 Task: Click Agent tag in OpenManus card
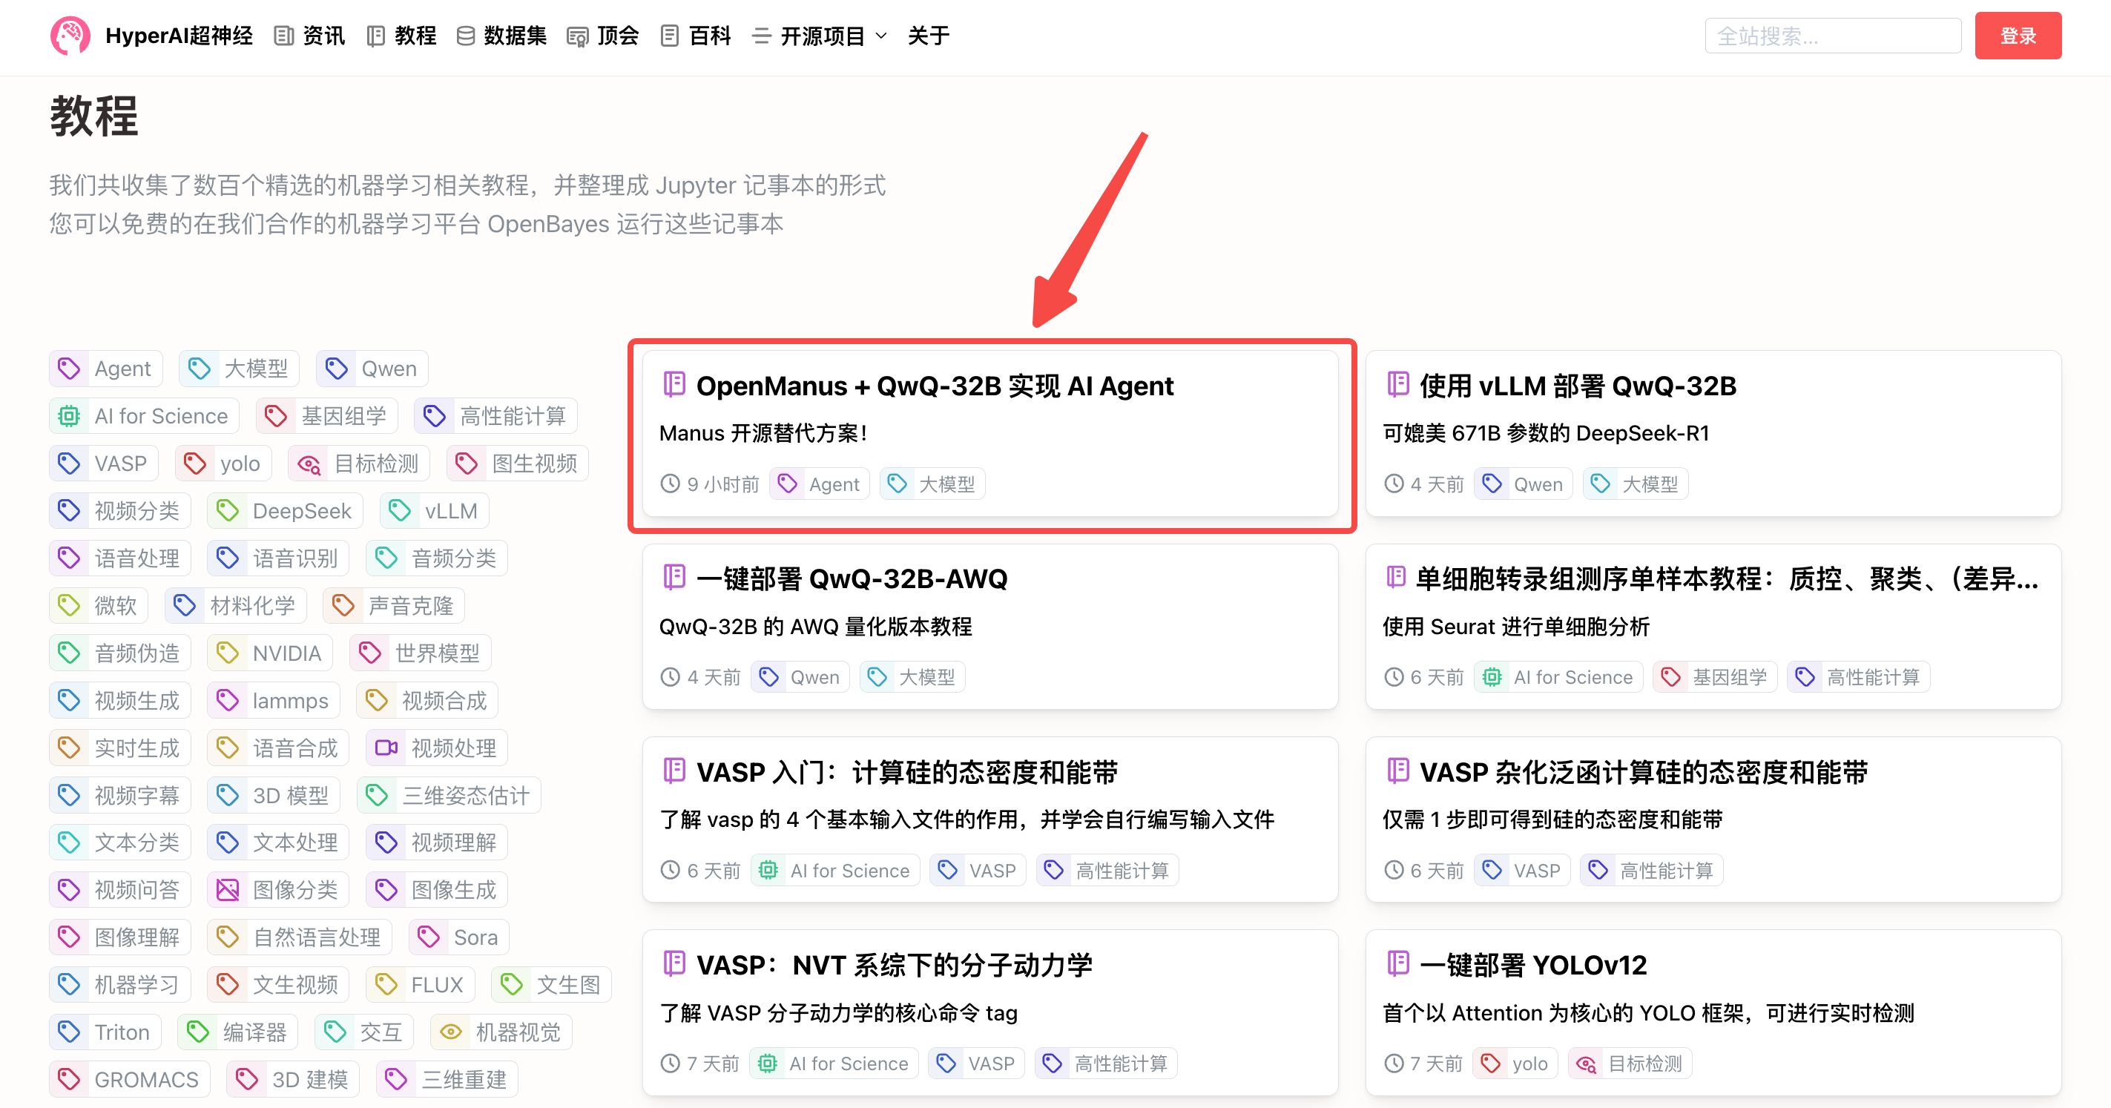tap(820, 484)
